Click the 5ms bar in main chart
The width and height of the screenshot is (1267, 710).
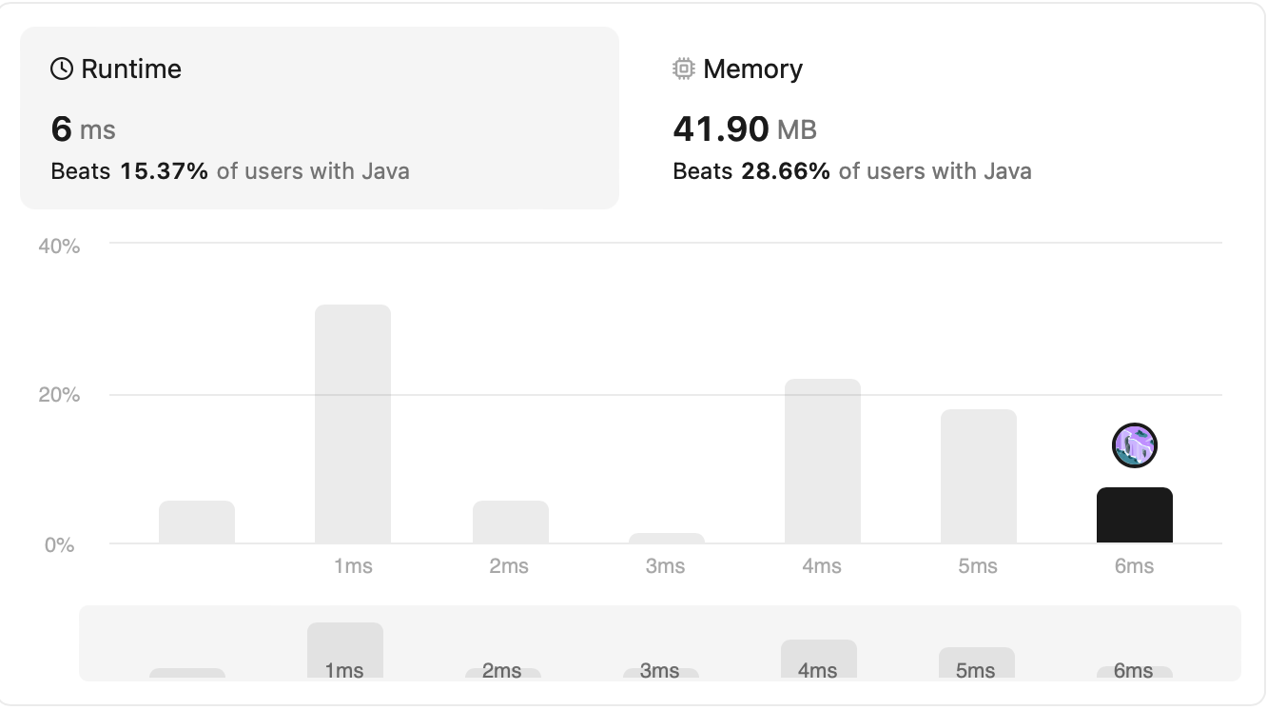[979, 476]
